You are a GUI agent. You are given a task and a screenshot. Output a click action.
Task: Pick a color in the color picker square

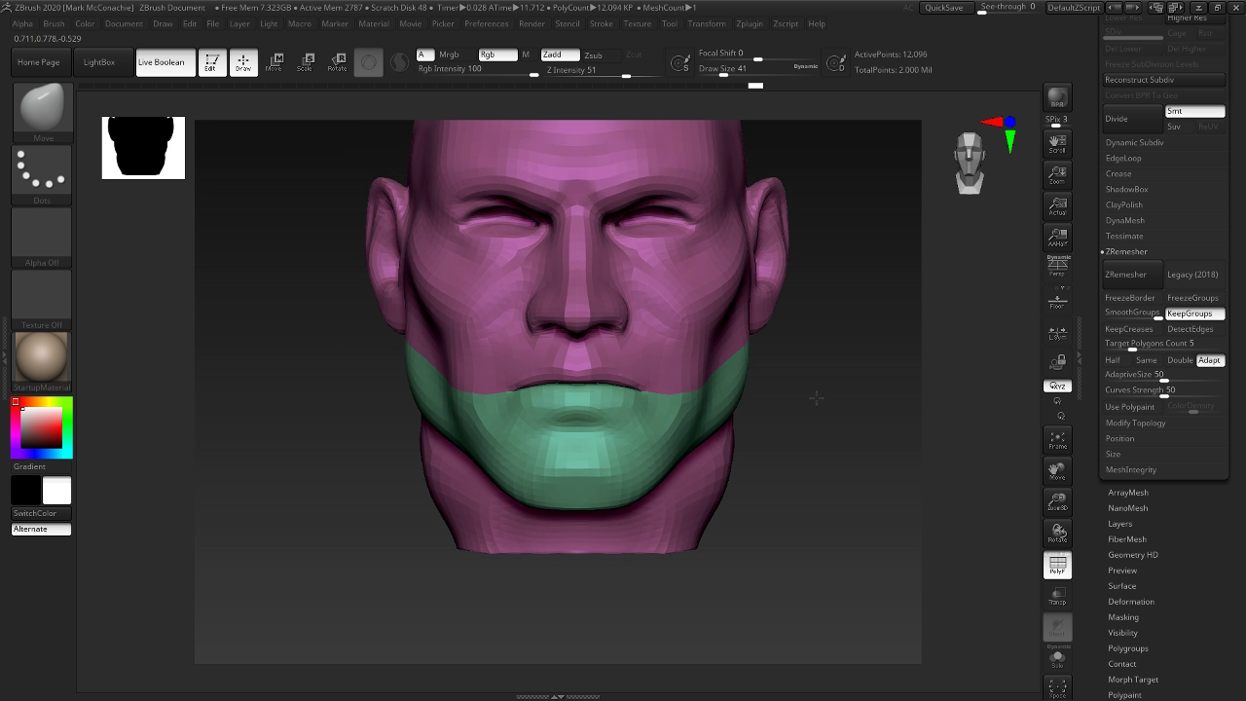click(x=42, y=427)
